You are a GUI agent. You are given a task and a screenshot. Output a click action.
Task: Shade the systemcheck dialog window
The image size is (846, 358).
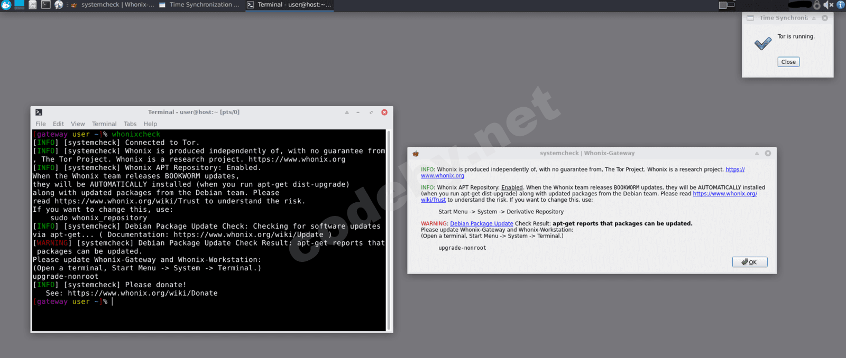tap(757, 154)
